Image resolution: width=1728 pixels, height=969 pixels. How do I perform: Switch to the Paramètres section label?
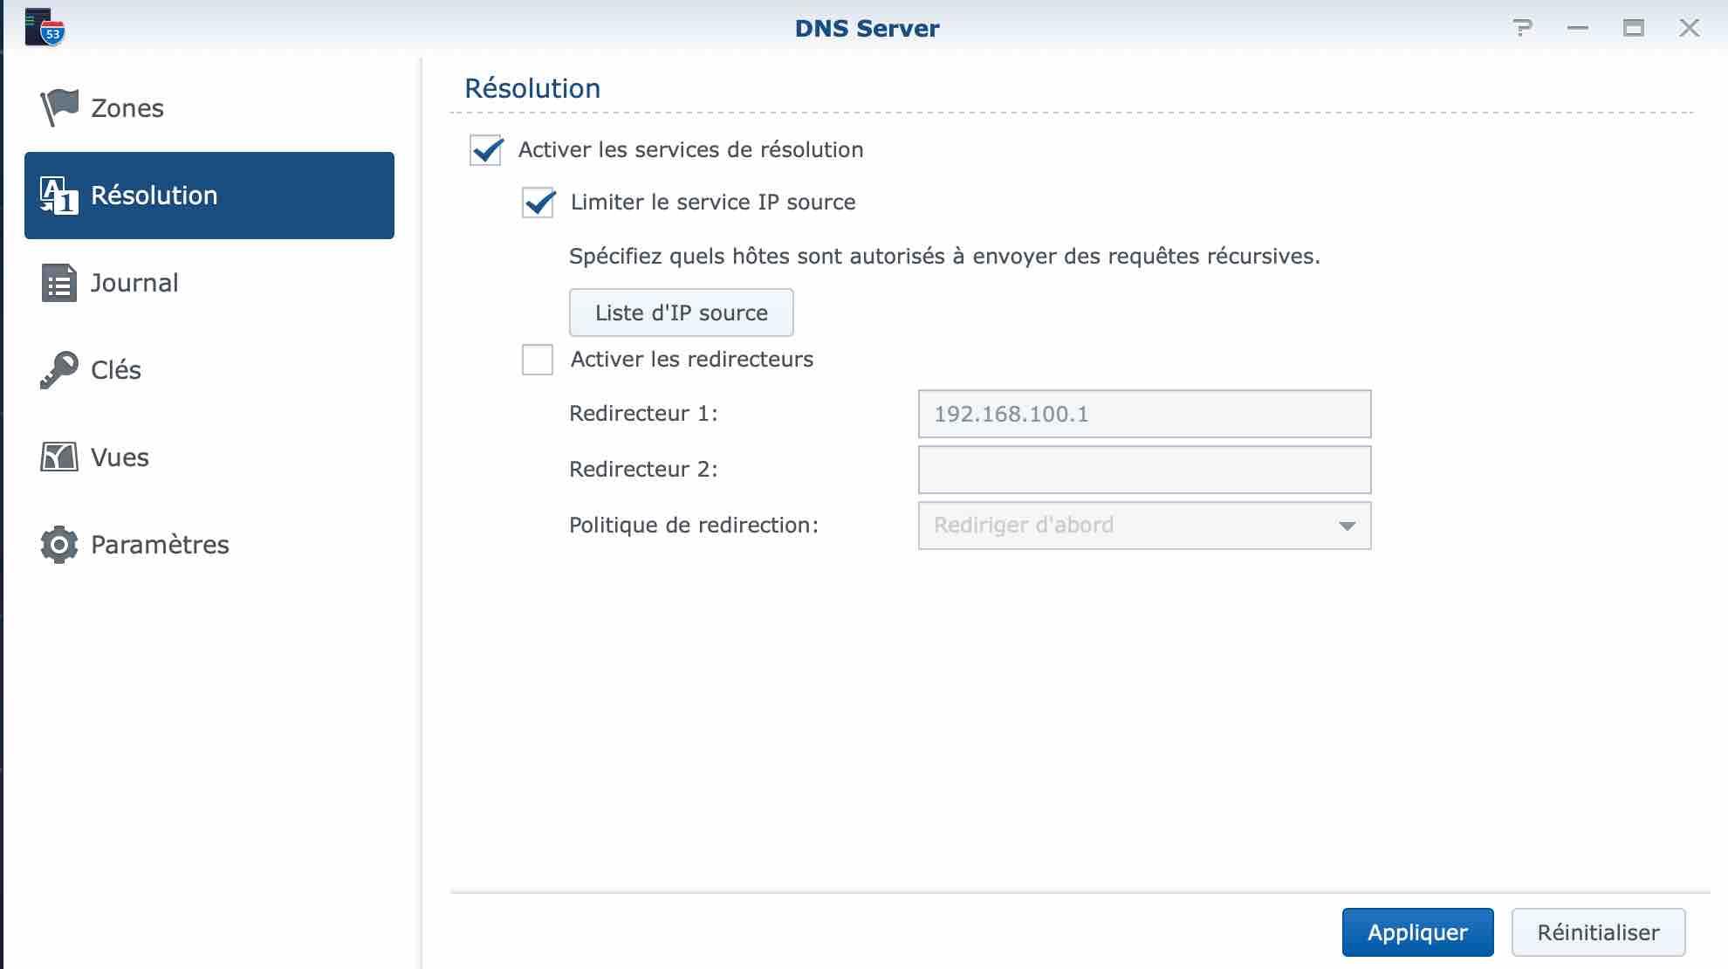[x=160, y=545]
